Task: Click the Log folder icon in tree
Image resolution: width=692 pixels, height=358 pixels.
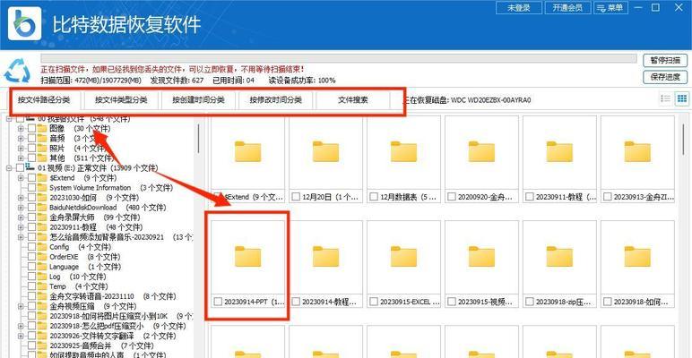Action: coord(42,277)
